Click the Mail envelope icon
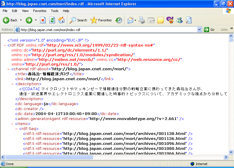 click(130, 20)
